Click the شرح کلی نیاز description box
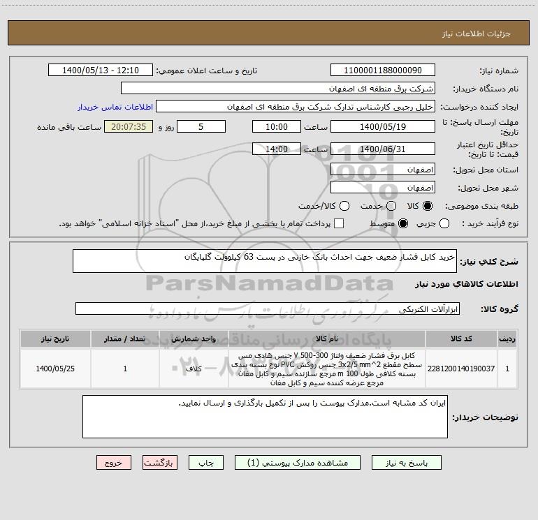This screenshot has height=520, width=538. pos(265,261)
